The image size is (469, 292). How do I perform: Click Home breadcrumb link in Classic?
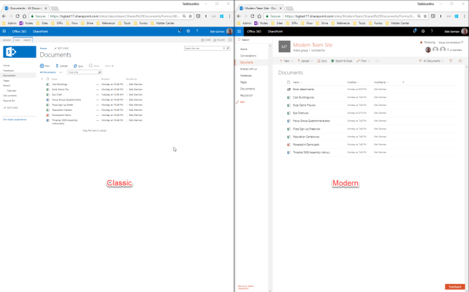click(x=44, y=48)
